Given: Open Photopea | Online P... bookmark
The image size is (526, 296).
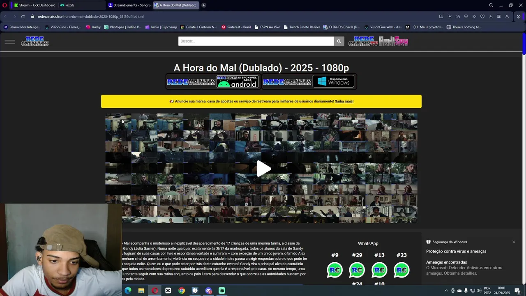Looking at the screenshot, I should coord(123,27).
